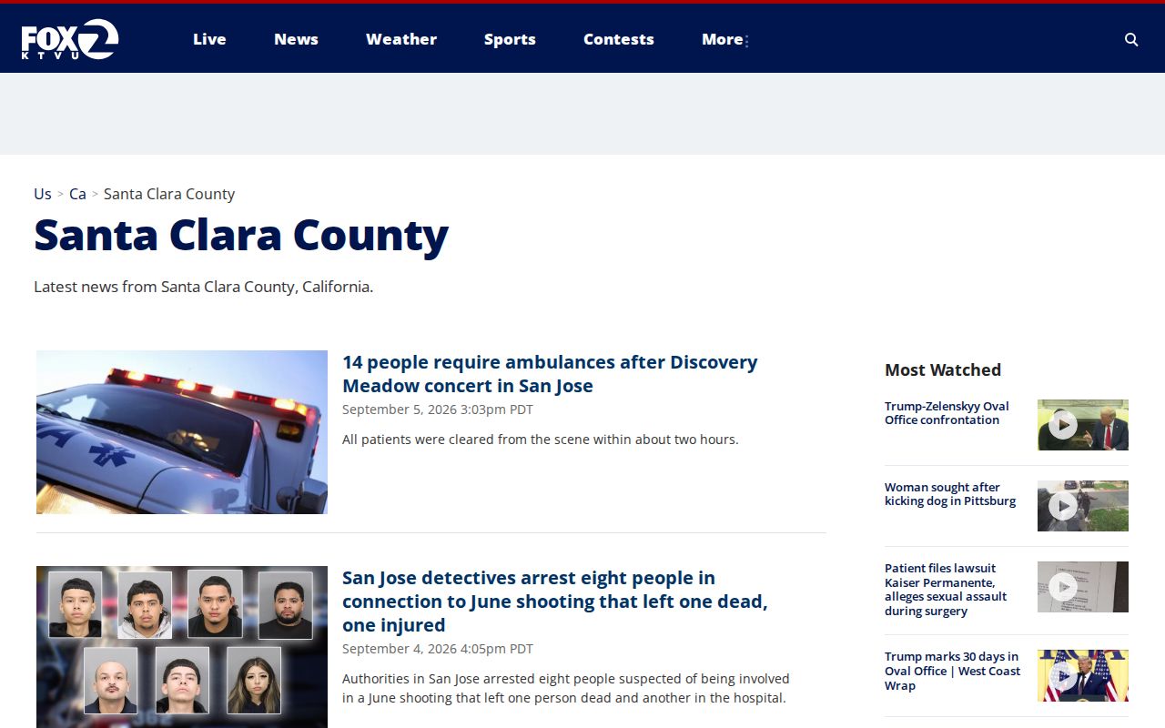This screenshot has width=1165, height=728.
Task: Open the eight suspects mugshot thumbnail
Action: (x=182, y=647)
